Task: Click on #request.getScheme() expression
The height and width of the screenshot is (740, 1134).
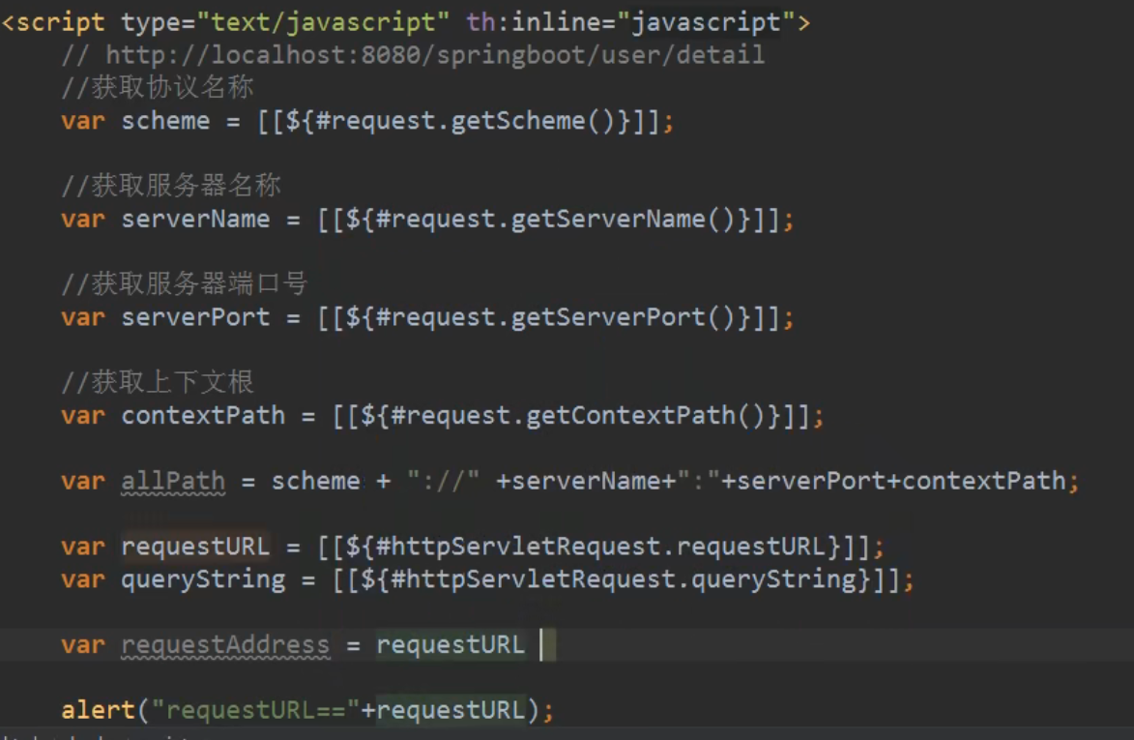Action: point(465,121)
